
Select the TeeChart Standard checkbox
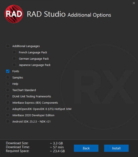[8, 90]
